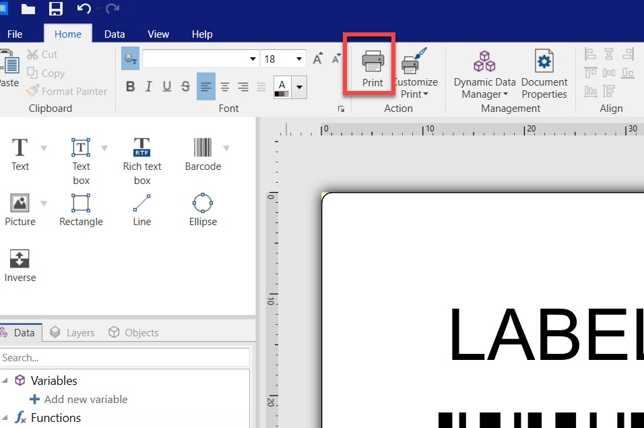The height and width of the screenshot is (428, 644).
Task: Enable Strikethrough formatting
Action: coord(186,86)
